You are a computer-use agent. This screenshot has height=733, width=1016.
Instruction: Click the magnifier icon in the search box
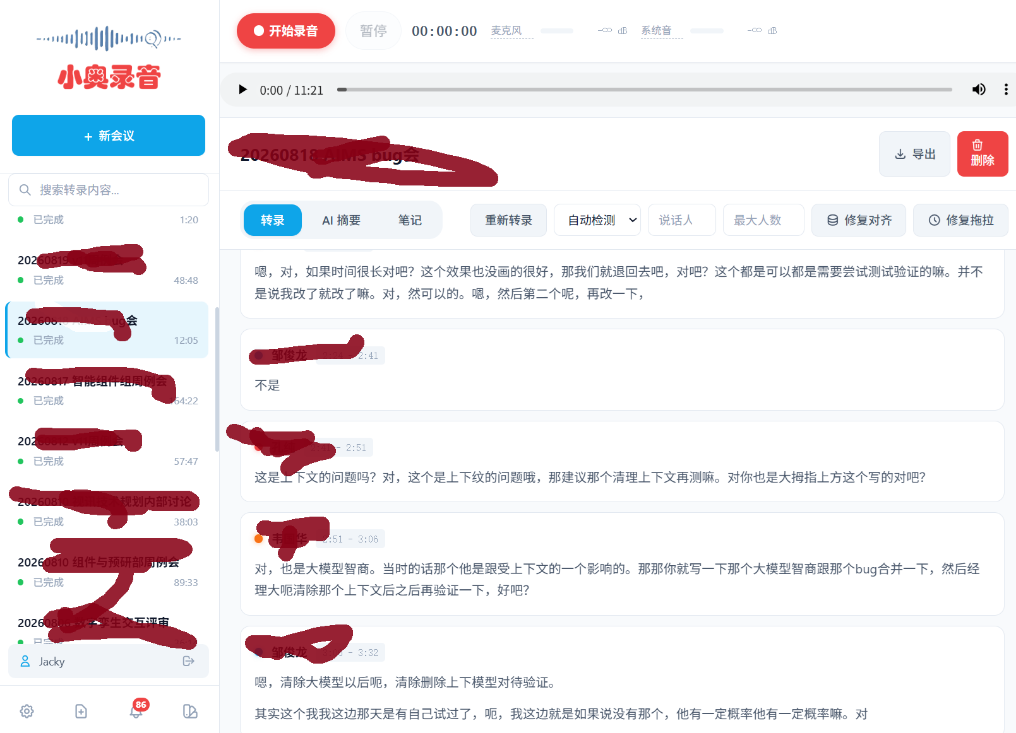coord(25,190)
